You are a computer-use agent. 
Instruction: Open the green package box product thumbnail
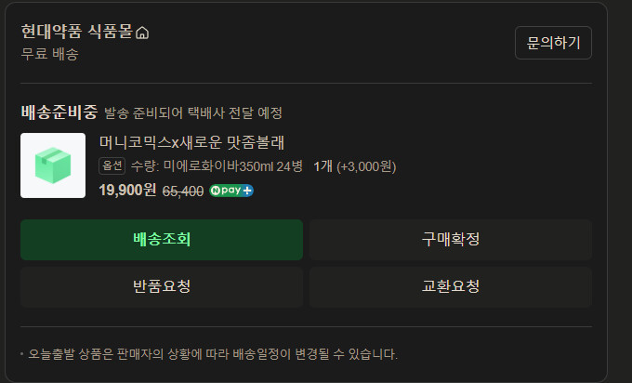tap(53, 165)
